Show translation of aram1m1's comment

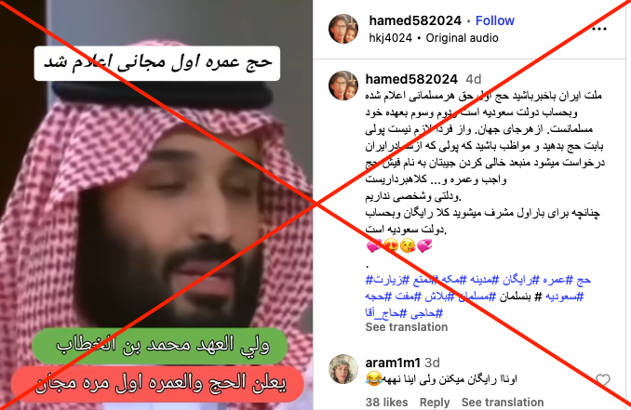pyautogui.click(x=503, y=402)
